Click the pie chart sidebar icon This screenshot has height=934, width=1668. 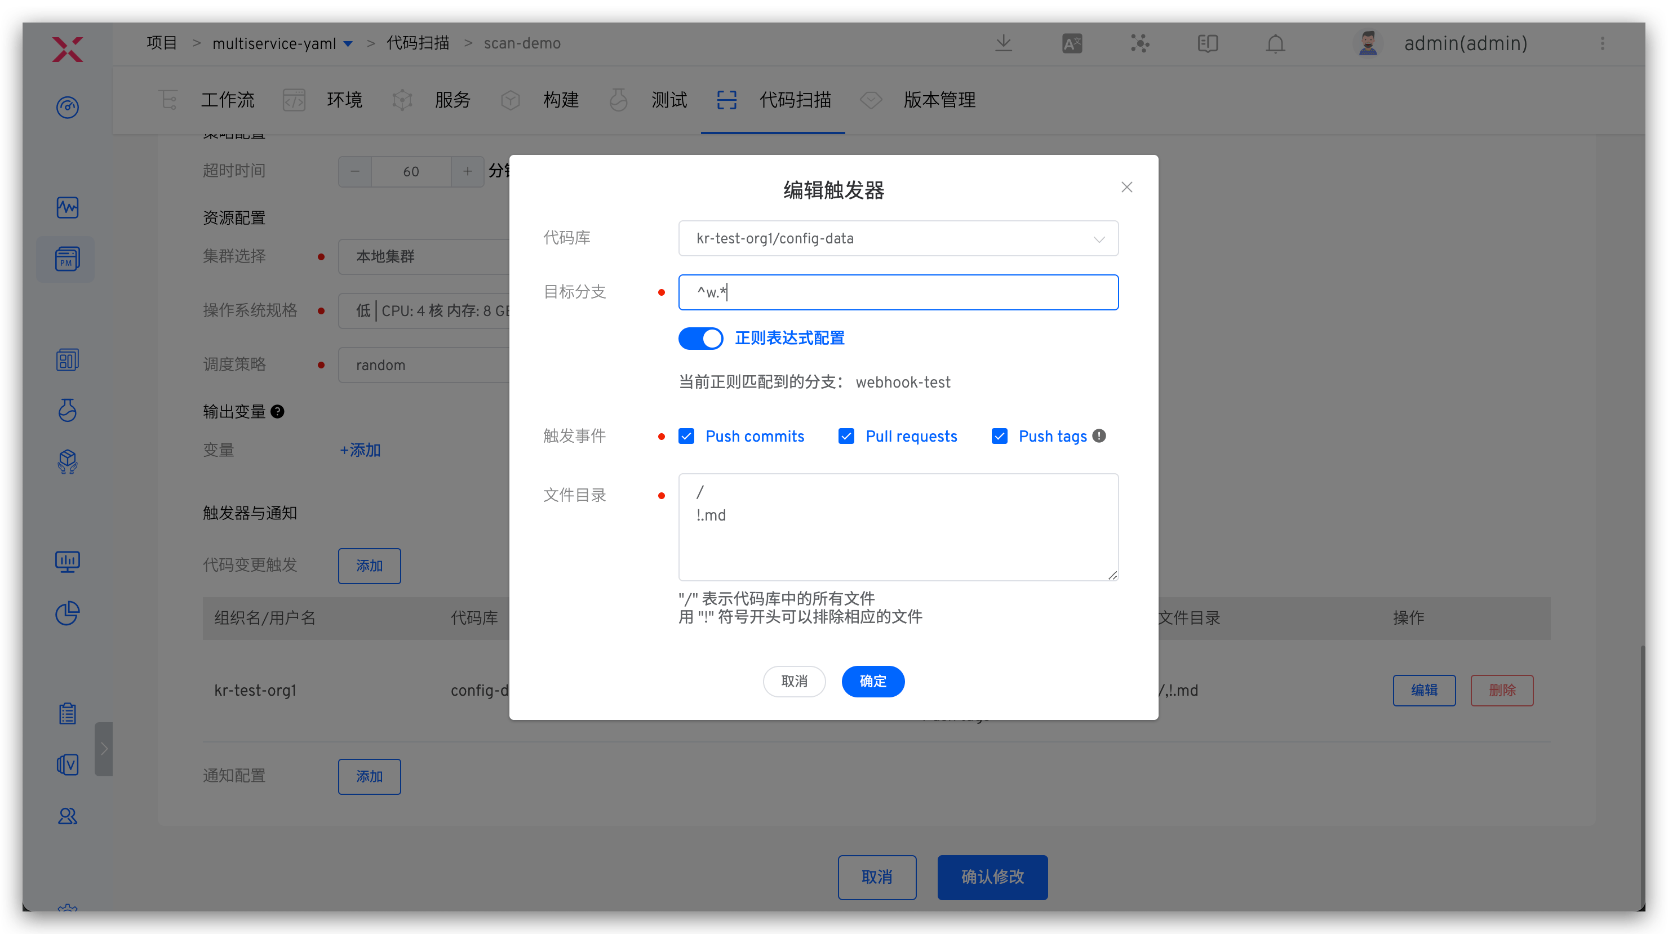[66, 613]
